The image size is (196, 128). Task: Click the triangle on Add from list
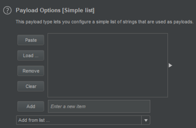146,120
